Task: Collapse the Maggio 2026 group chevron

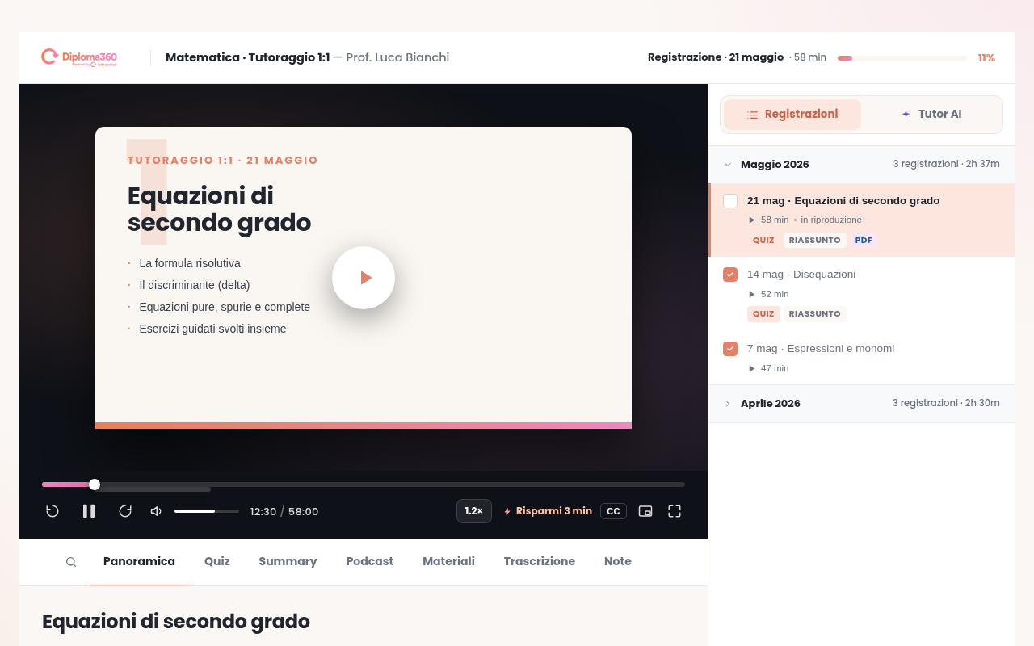Action: (728, 165)
